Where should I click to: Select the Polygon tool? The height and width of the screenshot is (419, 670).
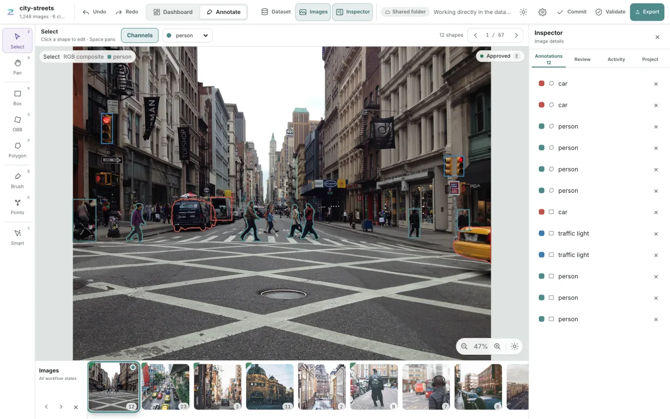[x=17, y=149]
